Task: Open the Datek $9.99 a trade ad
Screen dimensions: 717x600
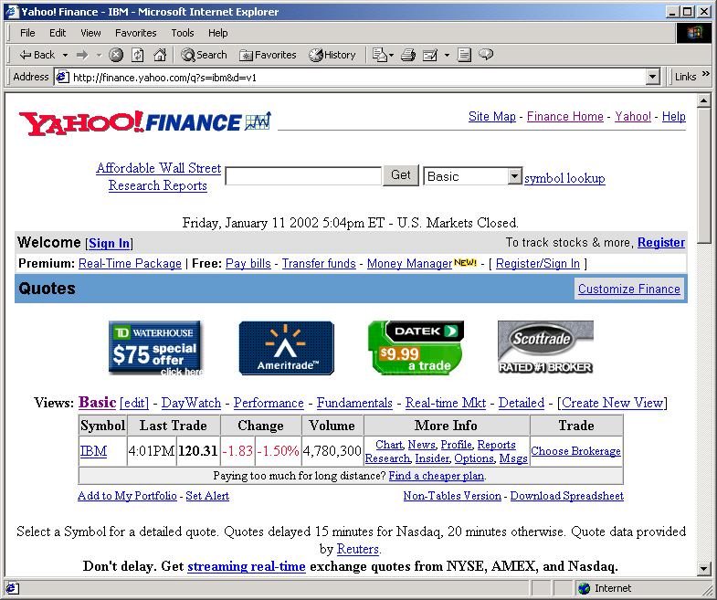Action: point(416,348)
